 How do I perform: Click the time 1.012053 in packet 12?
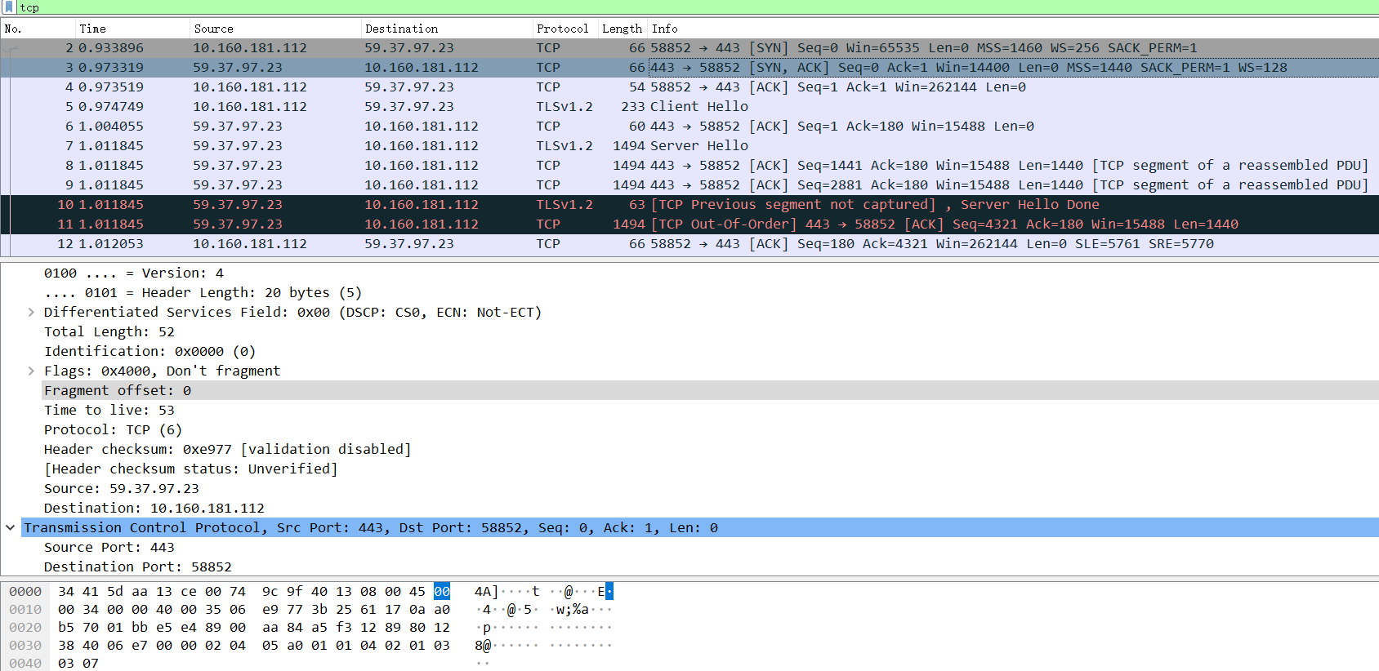[x=111, y=244]
